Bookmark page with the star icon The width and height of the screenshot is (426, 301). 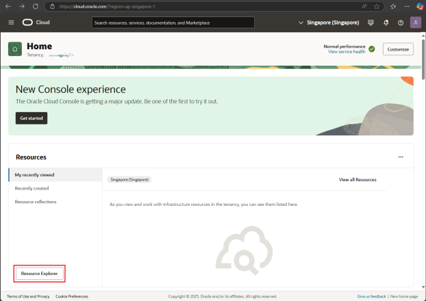tap(377, 6)
